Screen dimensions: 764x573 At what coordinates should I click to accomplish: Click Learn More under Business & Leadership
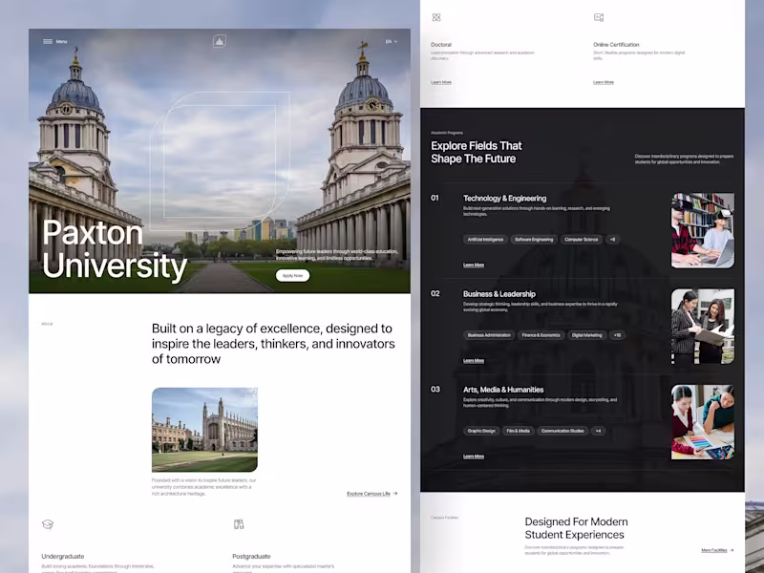coord(473,361)
